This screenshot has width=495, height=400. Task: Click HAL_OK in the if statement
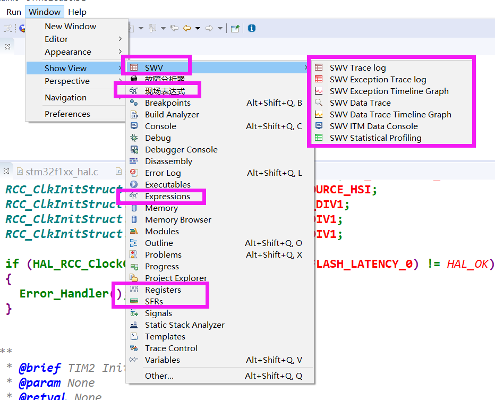point(467,263)
